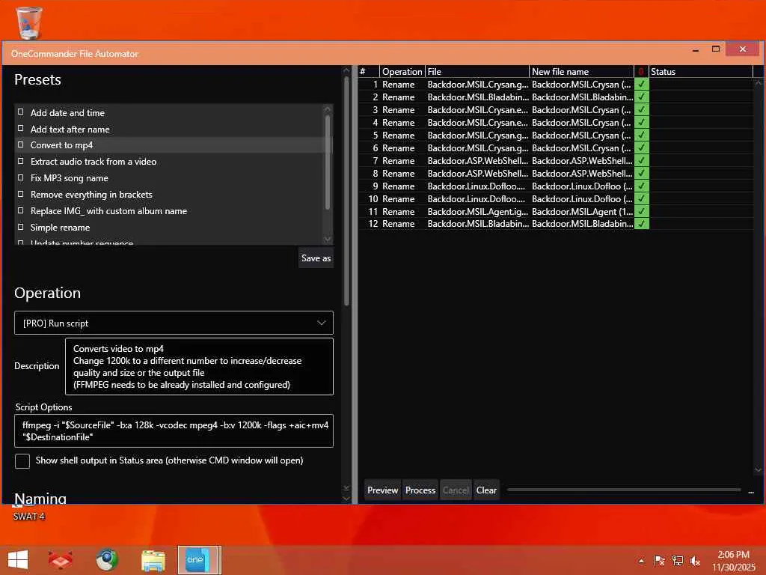Click the green checkmark in row 2
The width and height of the screenshot is (766, 575).
[x=641, y=97]
